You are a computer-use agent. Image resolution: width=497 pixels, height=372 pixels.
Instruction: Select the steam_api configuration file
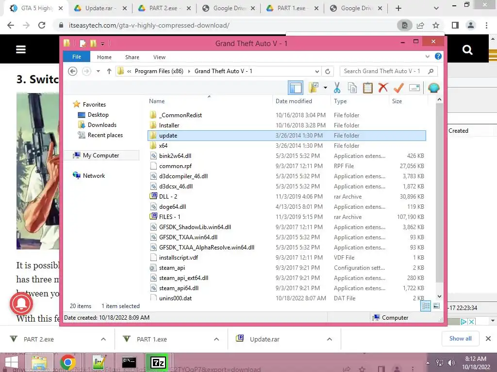point(172,267)
